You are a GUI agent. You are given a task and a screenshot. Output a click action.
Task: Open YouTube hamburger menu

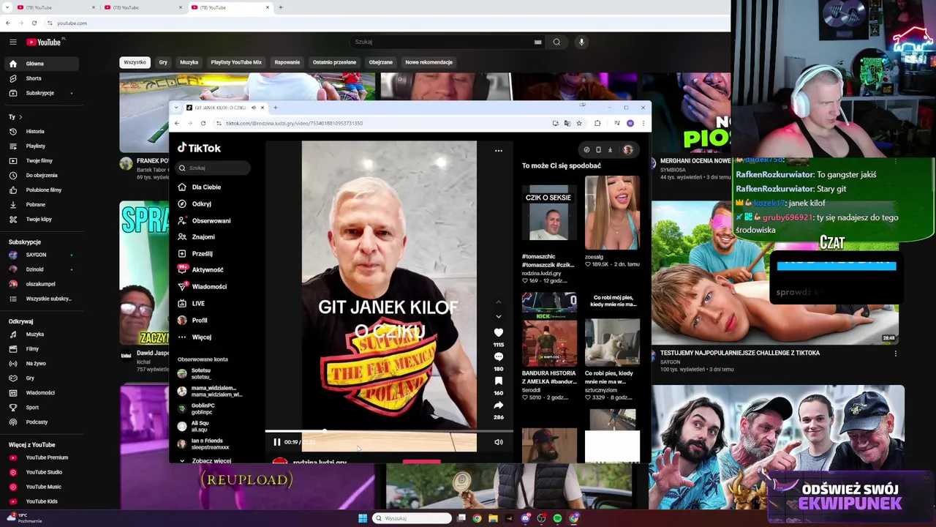[x=12, y=42]
